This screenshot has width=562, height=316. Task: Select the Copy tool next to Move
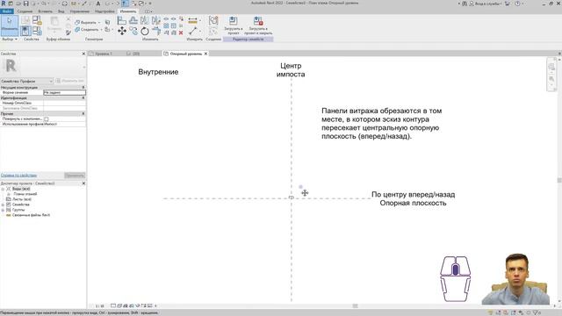pos(133,32)
